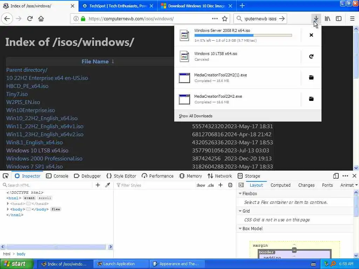The image size is (359, 269).
Task: Sort listing by File Name column
Action: point(95,62)
